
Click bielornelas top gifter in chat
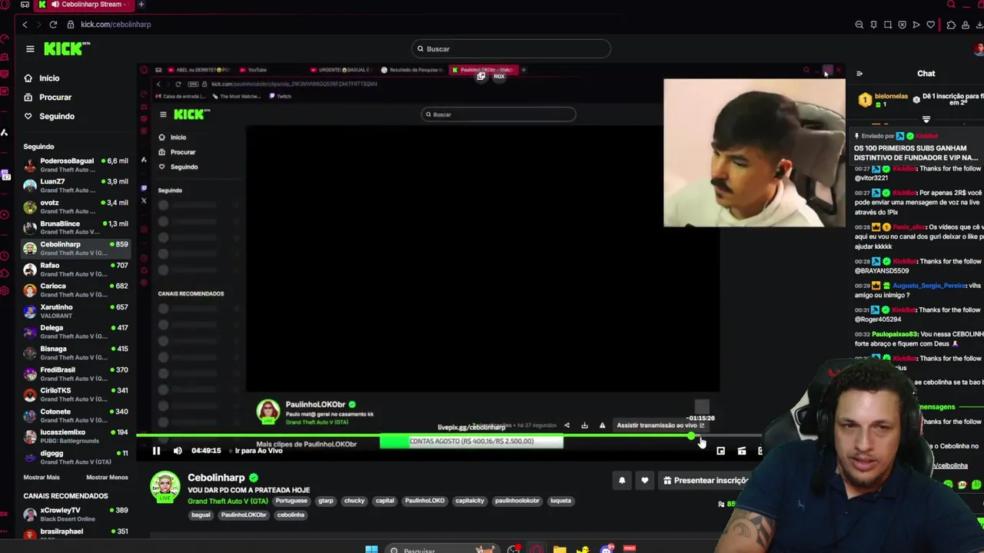tap(885, 100)
